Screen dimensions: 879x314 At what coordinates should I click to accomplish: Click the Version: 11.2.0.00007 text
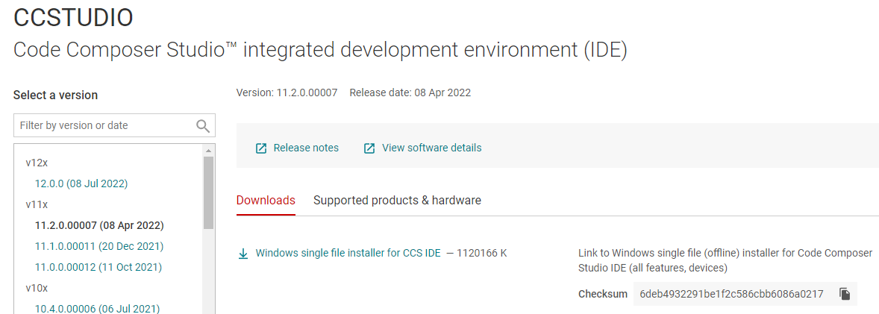pos(287,92)
